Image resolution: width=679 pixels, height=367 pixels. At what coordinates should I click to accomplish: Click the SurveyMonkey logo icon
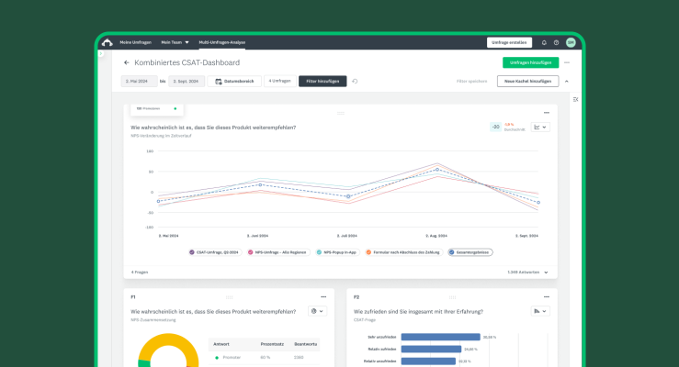click(x=108, y=42)
